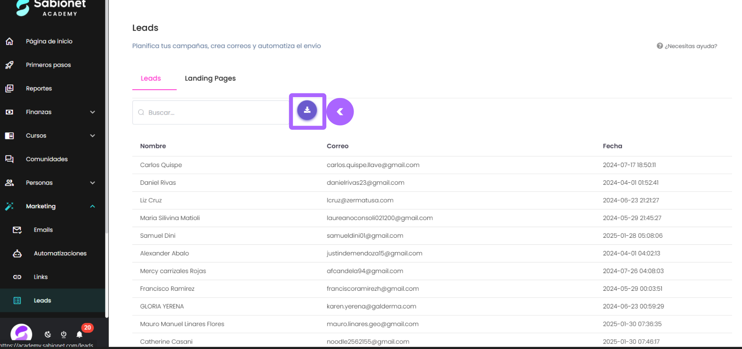The height and width of the screenshot is (349, 742).
Task: Click Francisco Ramirez name cell
Action: click(x=167, y=289)
